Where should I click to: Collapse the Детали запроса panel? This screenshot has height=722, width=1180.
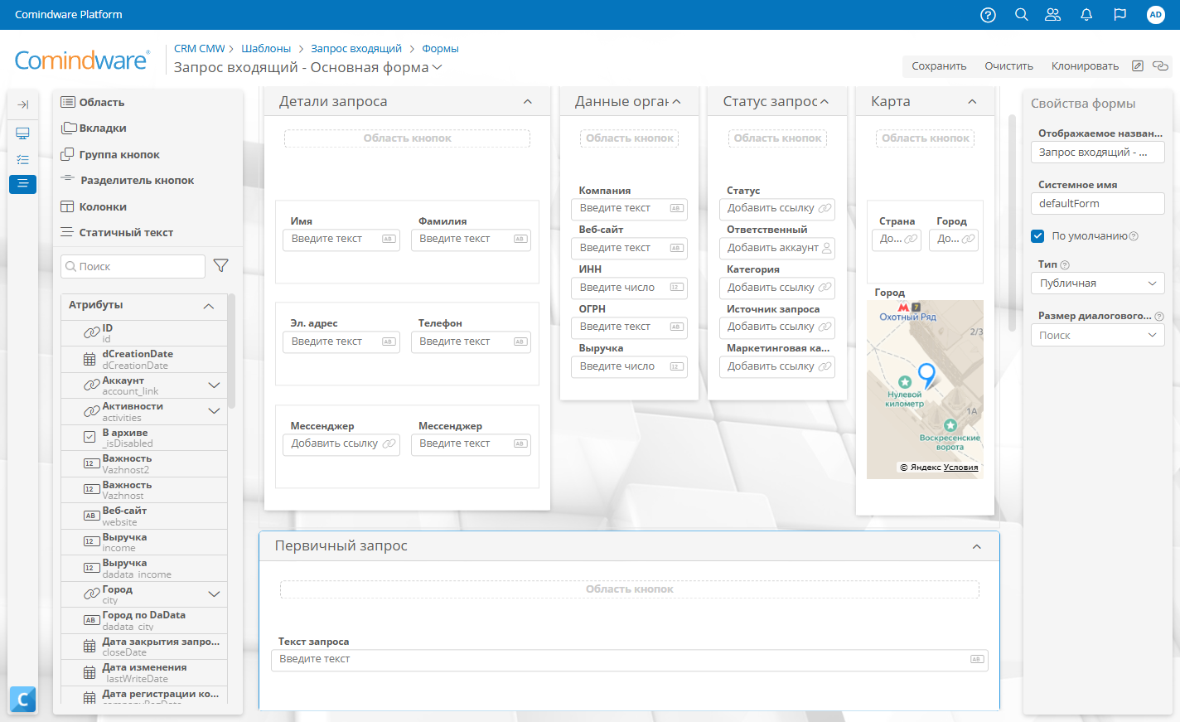pos(528,102)
